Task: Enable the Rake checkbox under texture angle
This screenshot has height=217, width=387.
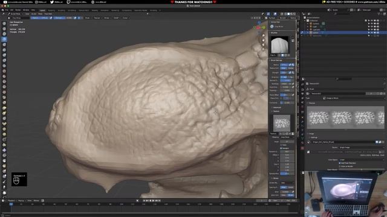Action: (281, 145)
